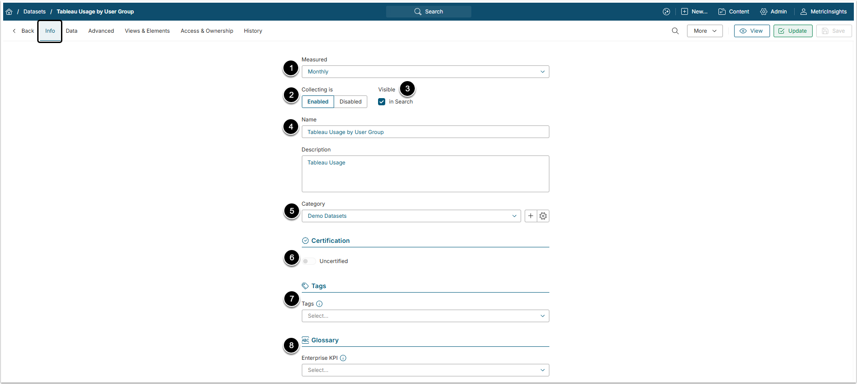Open the Datasets breadcrumb link
857x384 pixels.
point(35,12)
